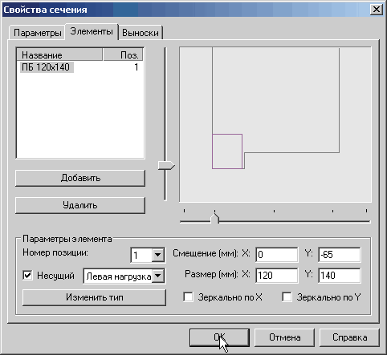Click the Название column header

point(59,55)
